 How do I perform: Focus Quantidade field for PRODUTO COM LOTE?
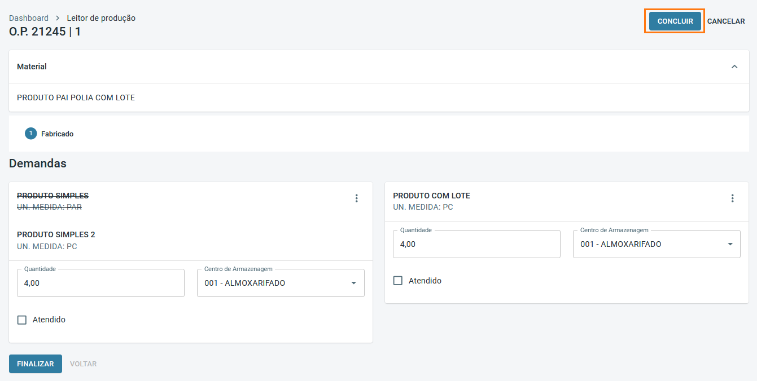(476, 244)
